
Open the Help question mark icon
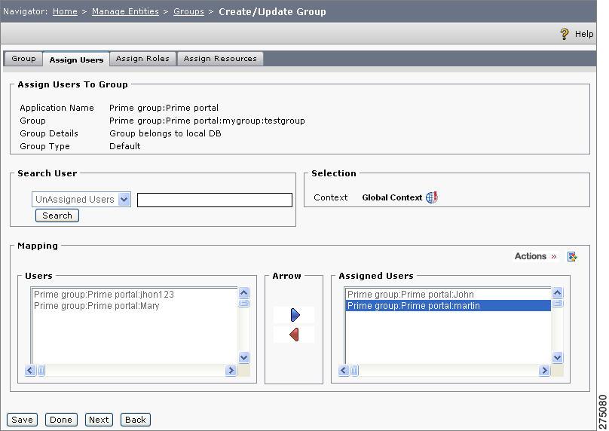click(x=565, y=34)
